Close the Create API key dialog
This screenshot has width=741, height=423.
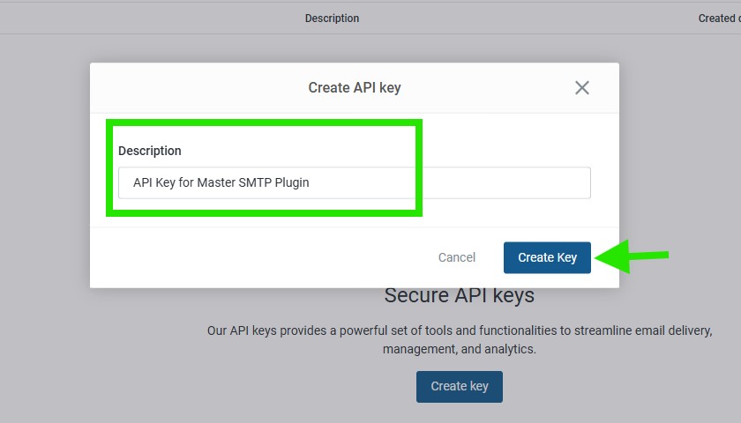(x=581, y=87)
